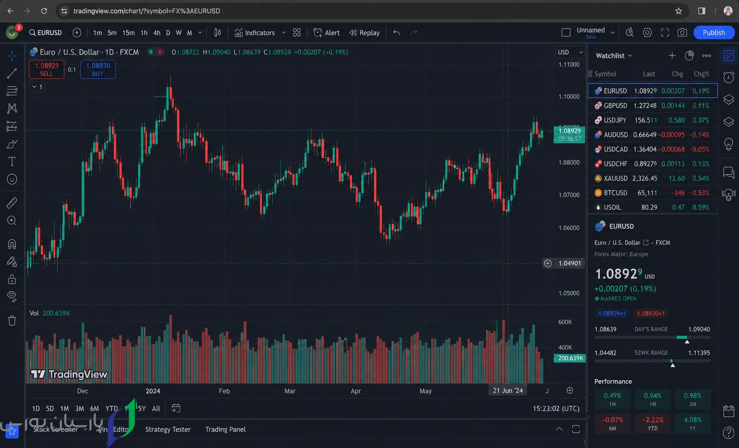Select the 1D date range

coord(36,408)
